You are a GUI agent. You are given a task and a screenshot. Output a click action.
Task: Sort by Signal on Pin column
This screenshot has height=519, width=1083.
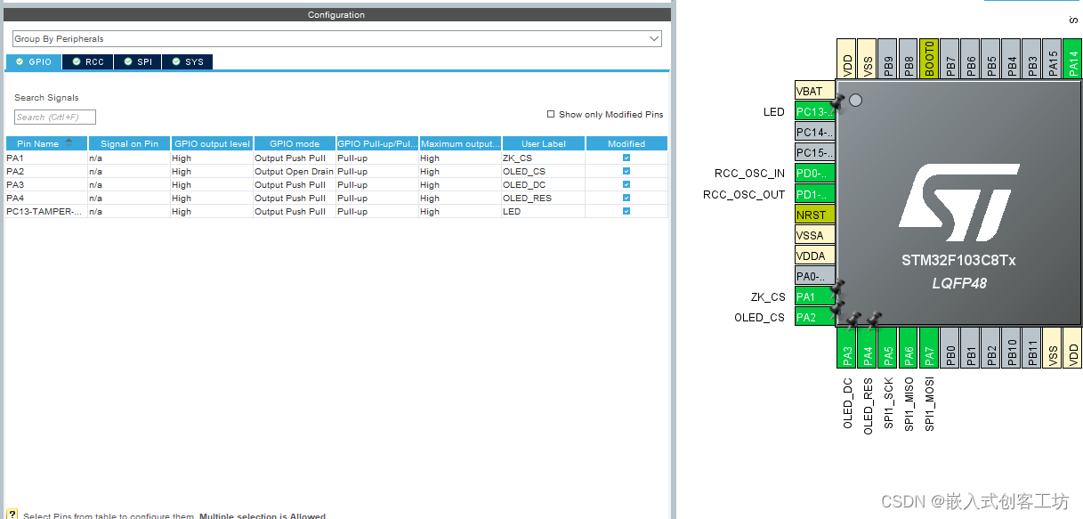[129, 143]
